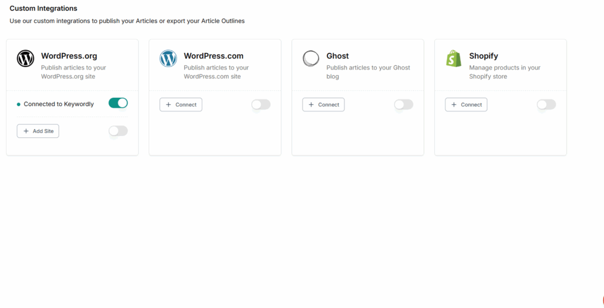Disable the Connected to Keywordly toggle
Screen dimensions: 604x308
pos(118,103)
